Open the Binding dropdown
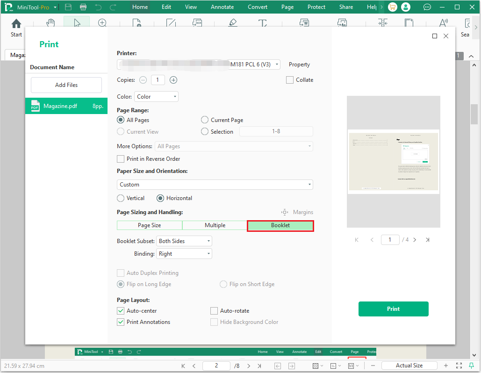Image resolution: width=481 pixels, height=373 pixels. tap(184, 254)
